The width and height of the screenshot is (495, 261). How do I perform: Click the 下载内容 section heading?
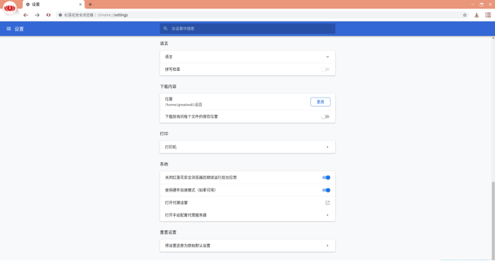point(168,87)
